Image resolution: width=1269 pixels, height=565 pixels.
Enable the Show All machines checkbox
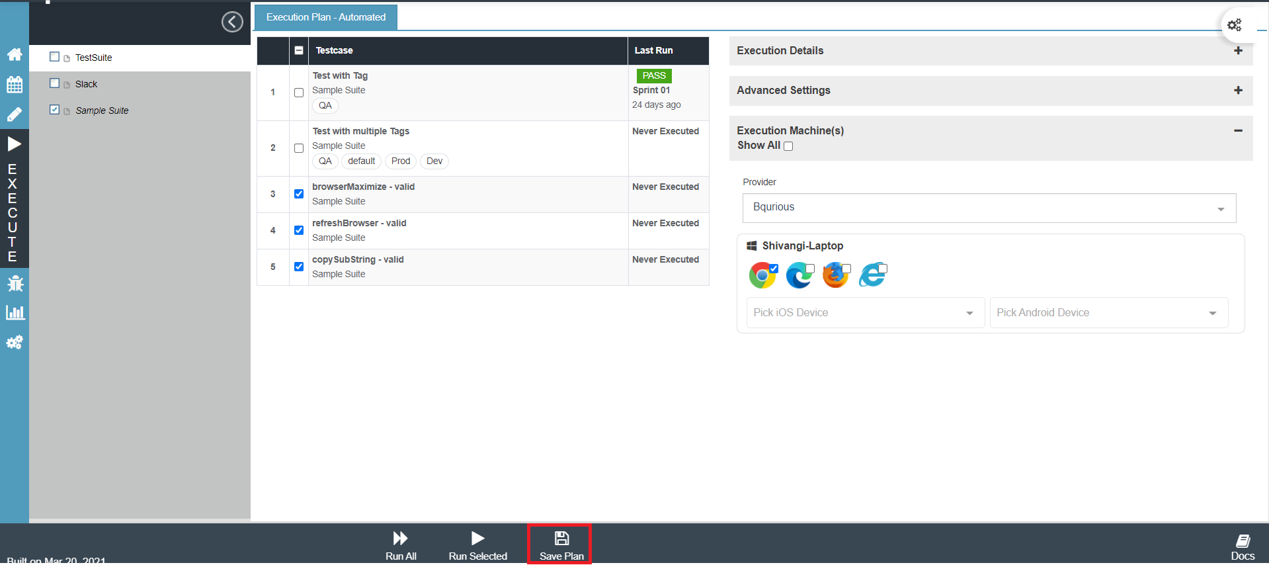coord(788,146)
